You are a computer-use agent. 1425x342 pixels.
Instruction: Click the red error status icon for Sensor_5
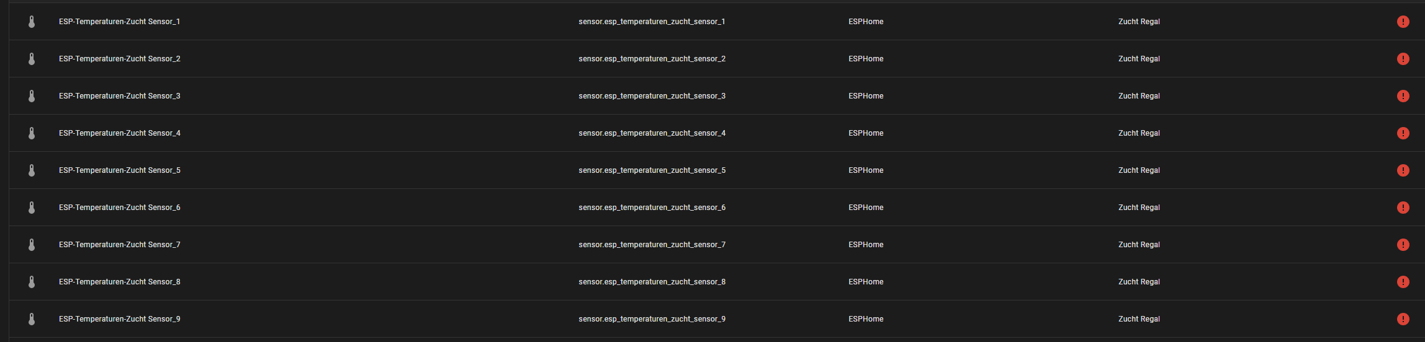pyautogui.click(x=1403, y=170)
